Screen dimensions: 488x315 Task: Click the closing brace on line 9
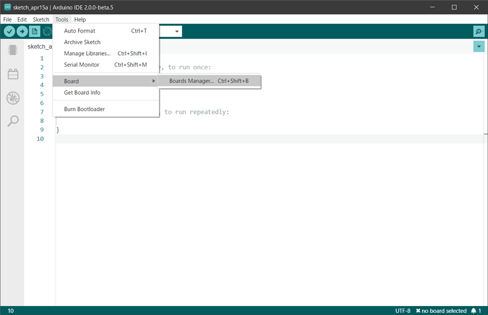[x=58, y=129]
